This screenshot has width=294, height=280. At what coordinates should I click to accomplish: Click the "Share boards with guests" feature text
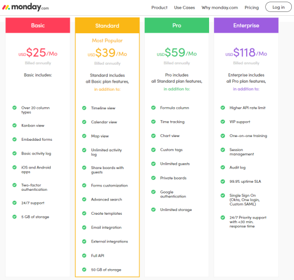point(107,170)
